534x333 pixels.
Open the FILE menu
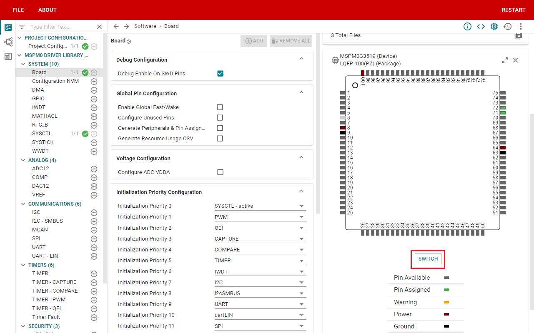(x=18, y=10)
